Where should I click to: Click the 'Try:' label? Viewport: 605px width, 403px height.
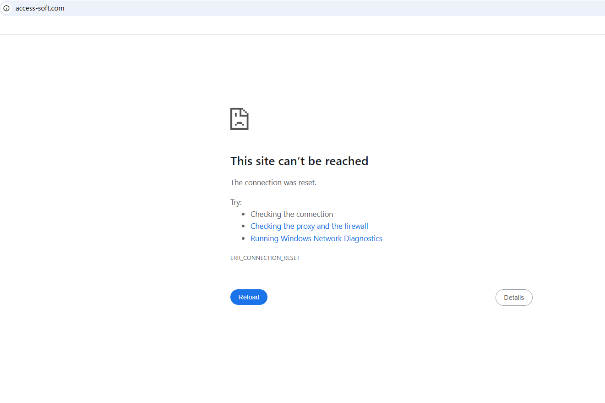(x=236, y=202)
